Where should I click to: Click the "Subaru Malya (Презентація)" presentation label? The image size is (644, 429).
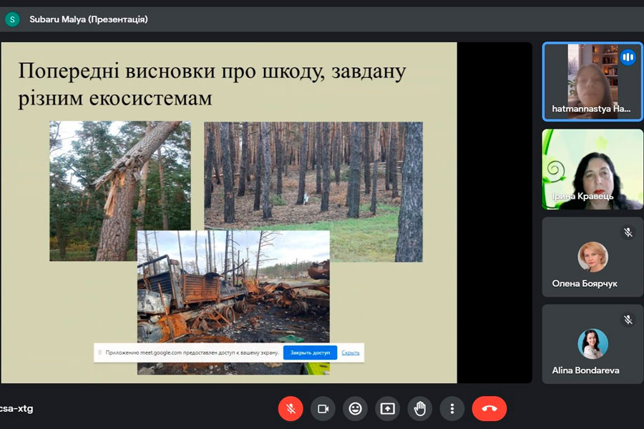coord(89,19)
